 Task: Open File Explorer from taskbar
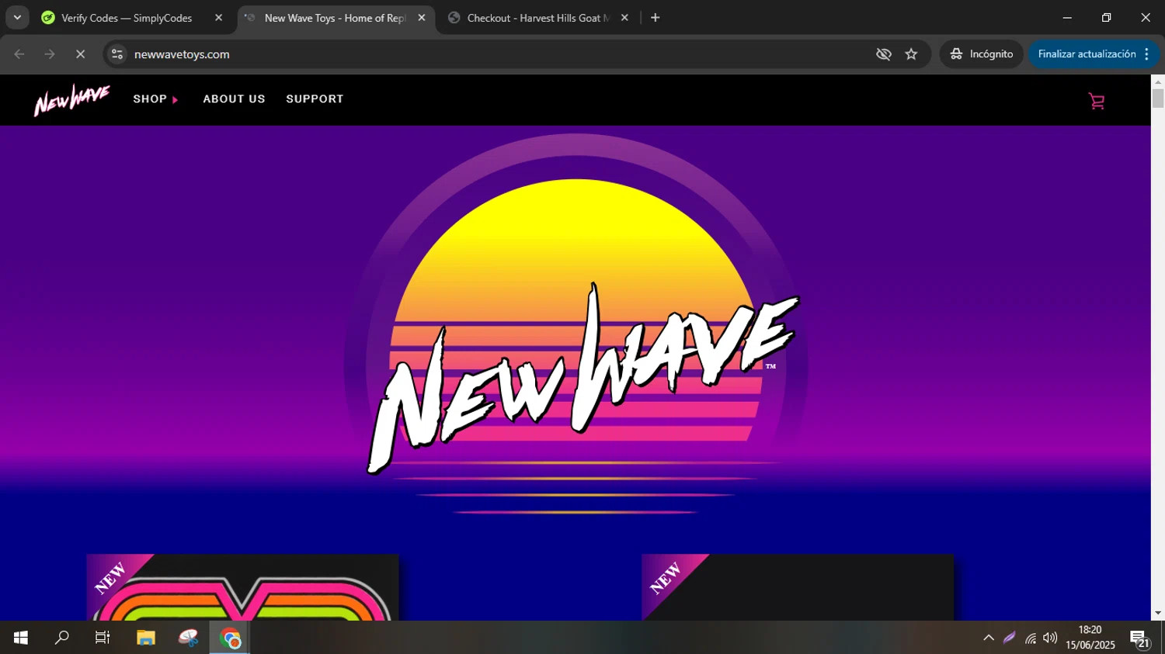point(145,638)
